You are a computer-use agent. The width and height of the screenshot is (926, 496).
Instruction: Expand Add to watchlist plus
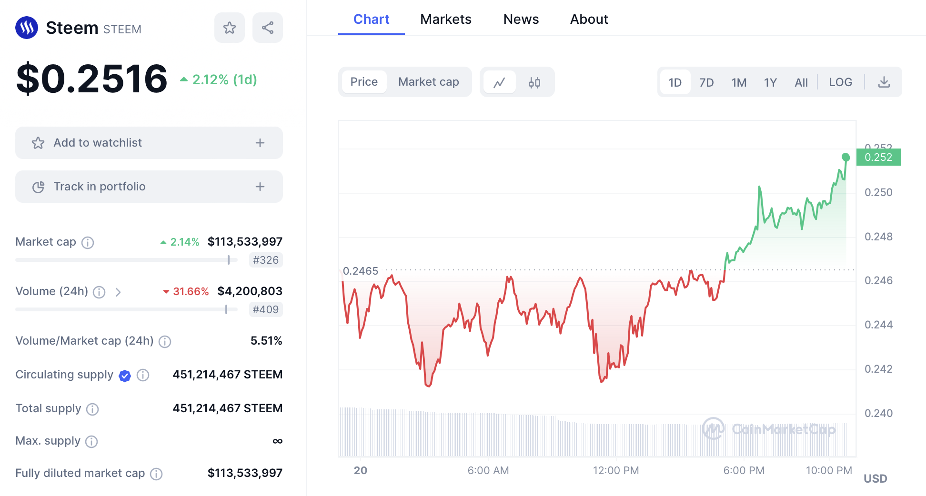[260, 143]
